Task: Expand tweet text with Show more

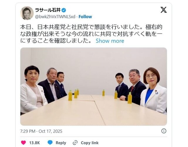Action: point(110,41)
